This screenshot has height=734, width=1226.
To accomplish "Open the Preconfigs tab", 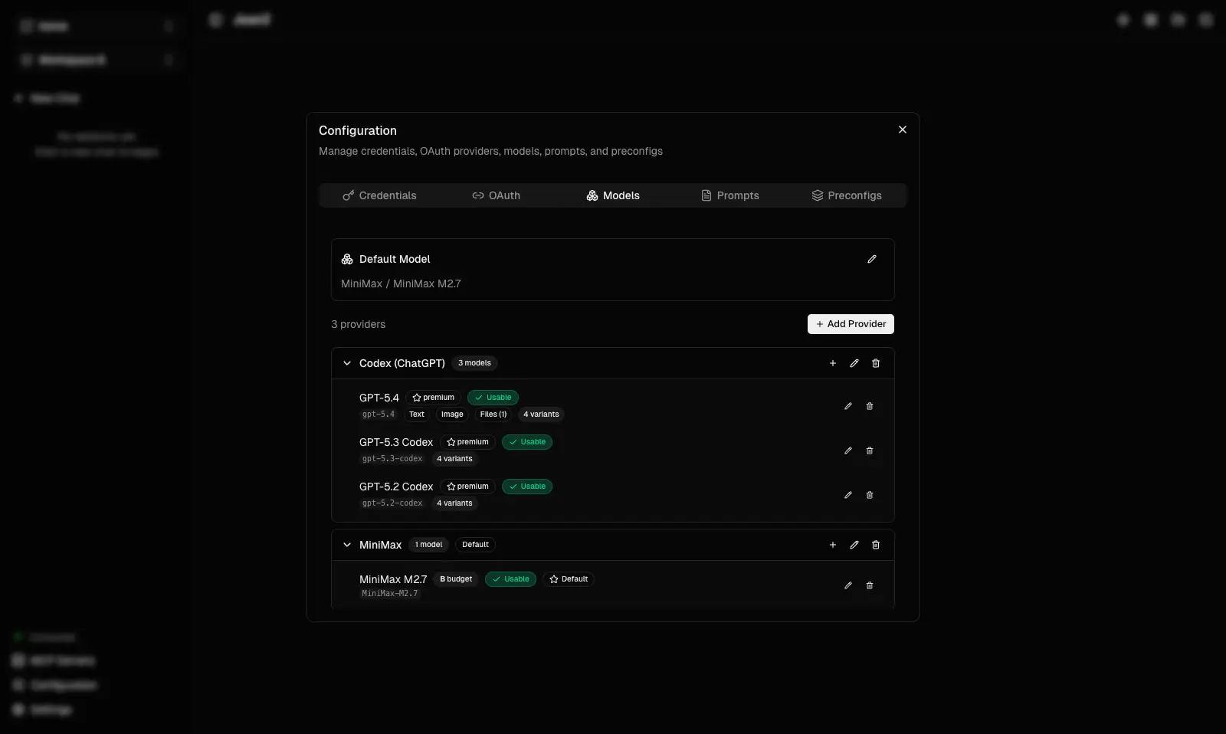I will (847, 195).
